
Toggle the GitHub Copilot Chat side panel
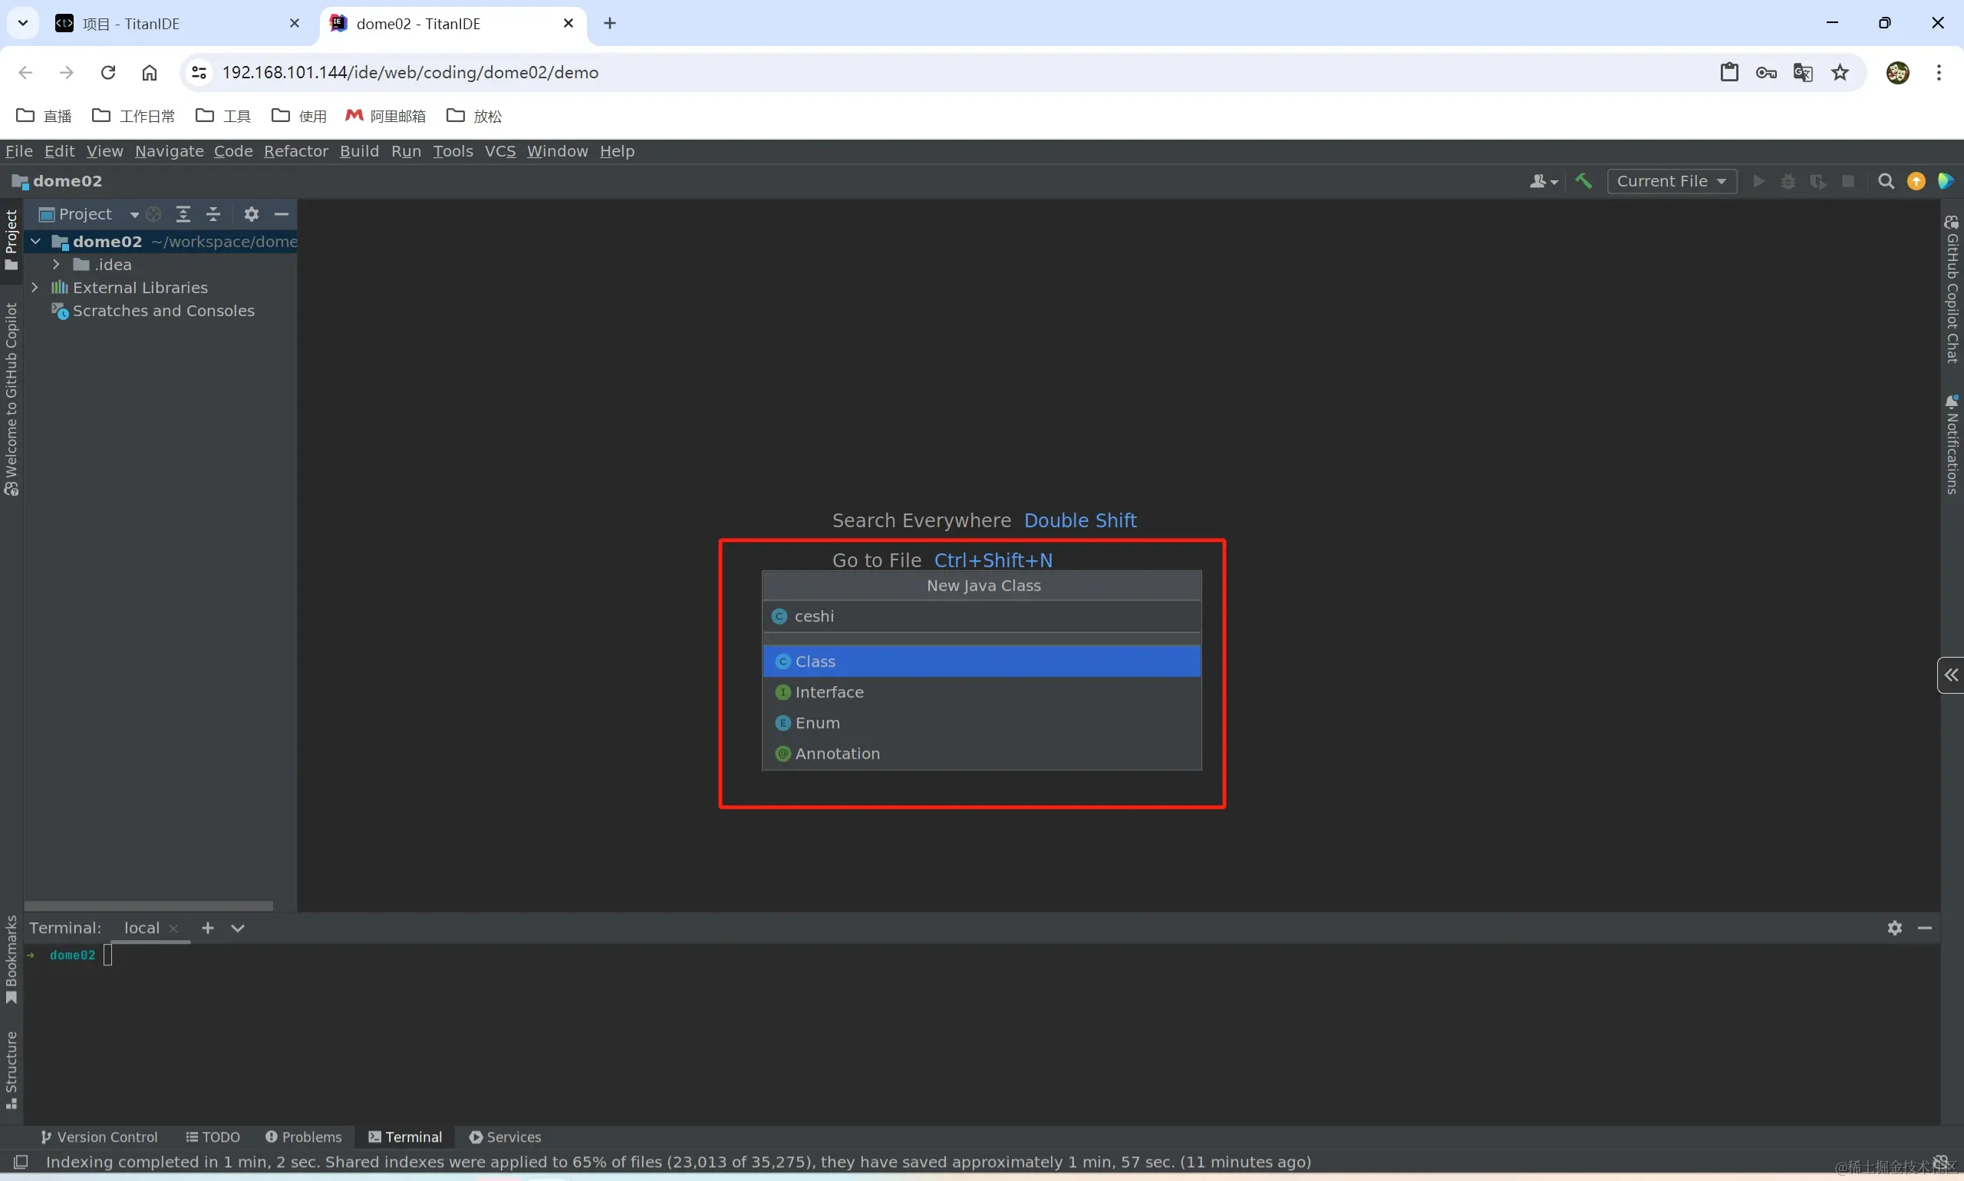[x=1951, y=291]
